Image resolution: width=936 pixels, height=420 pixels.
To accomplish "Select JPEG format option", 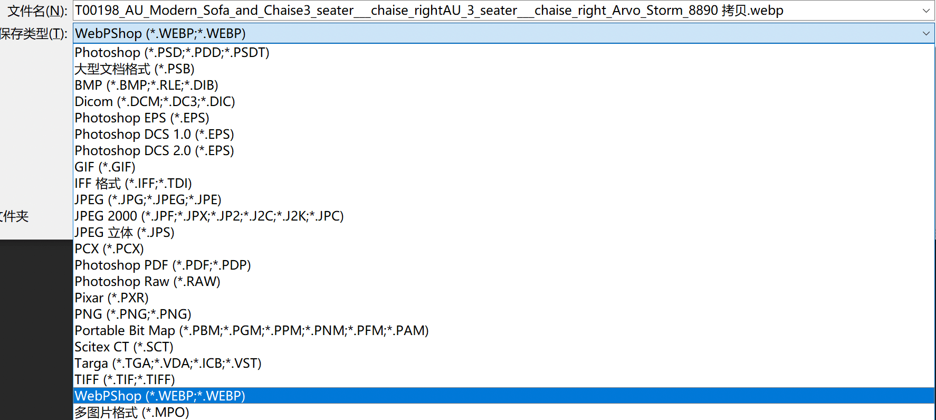I will [x=148, y=199].
